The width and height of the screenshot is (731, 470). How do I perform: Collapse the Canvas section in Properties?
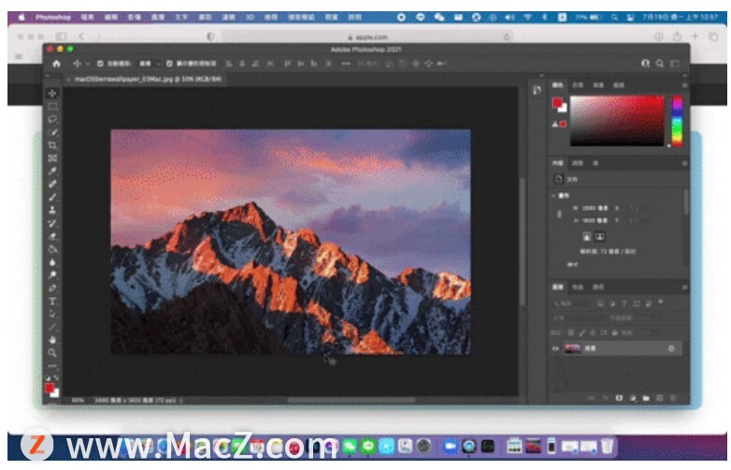click(553, 195)
